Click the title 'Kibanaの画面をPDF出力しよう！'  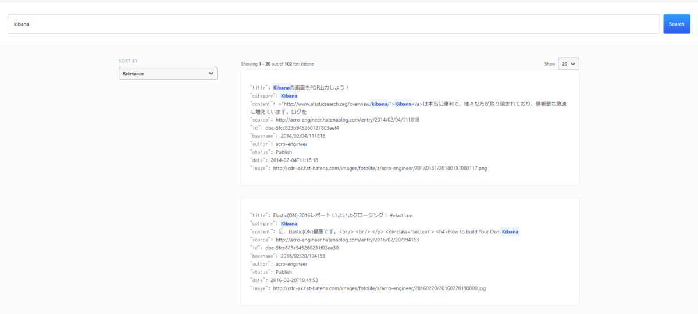[311, 88]
